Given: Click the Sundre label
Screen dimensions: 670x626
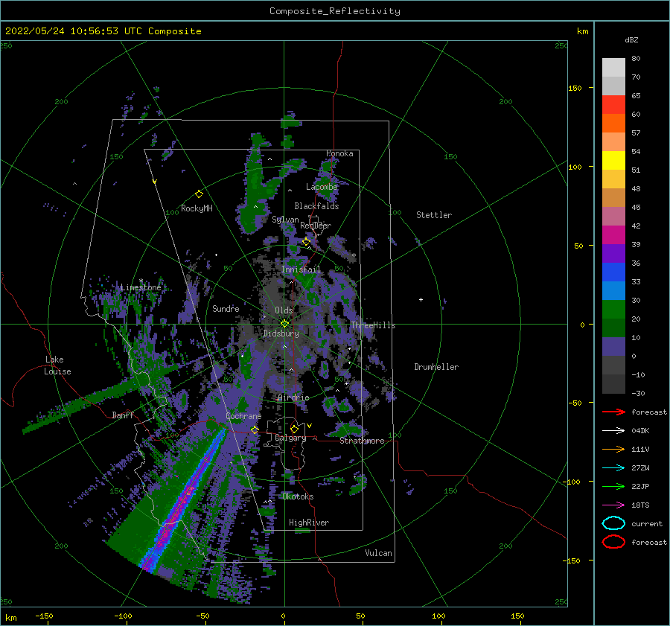Looking at the screenshot, I should 226,308.
